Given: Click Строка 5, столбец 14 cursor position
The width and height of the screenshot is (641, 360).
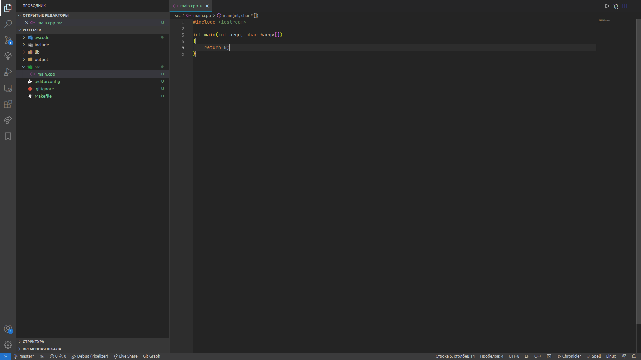Looking at the screenshot, I should [455, 356].
